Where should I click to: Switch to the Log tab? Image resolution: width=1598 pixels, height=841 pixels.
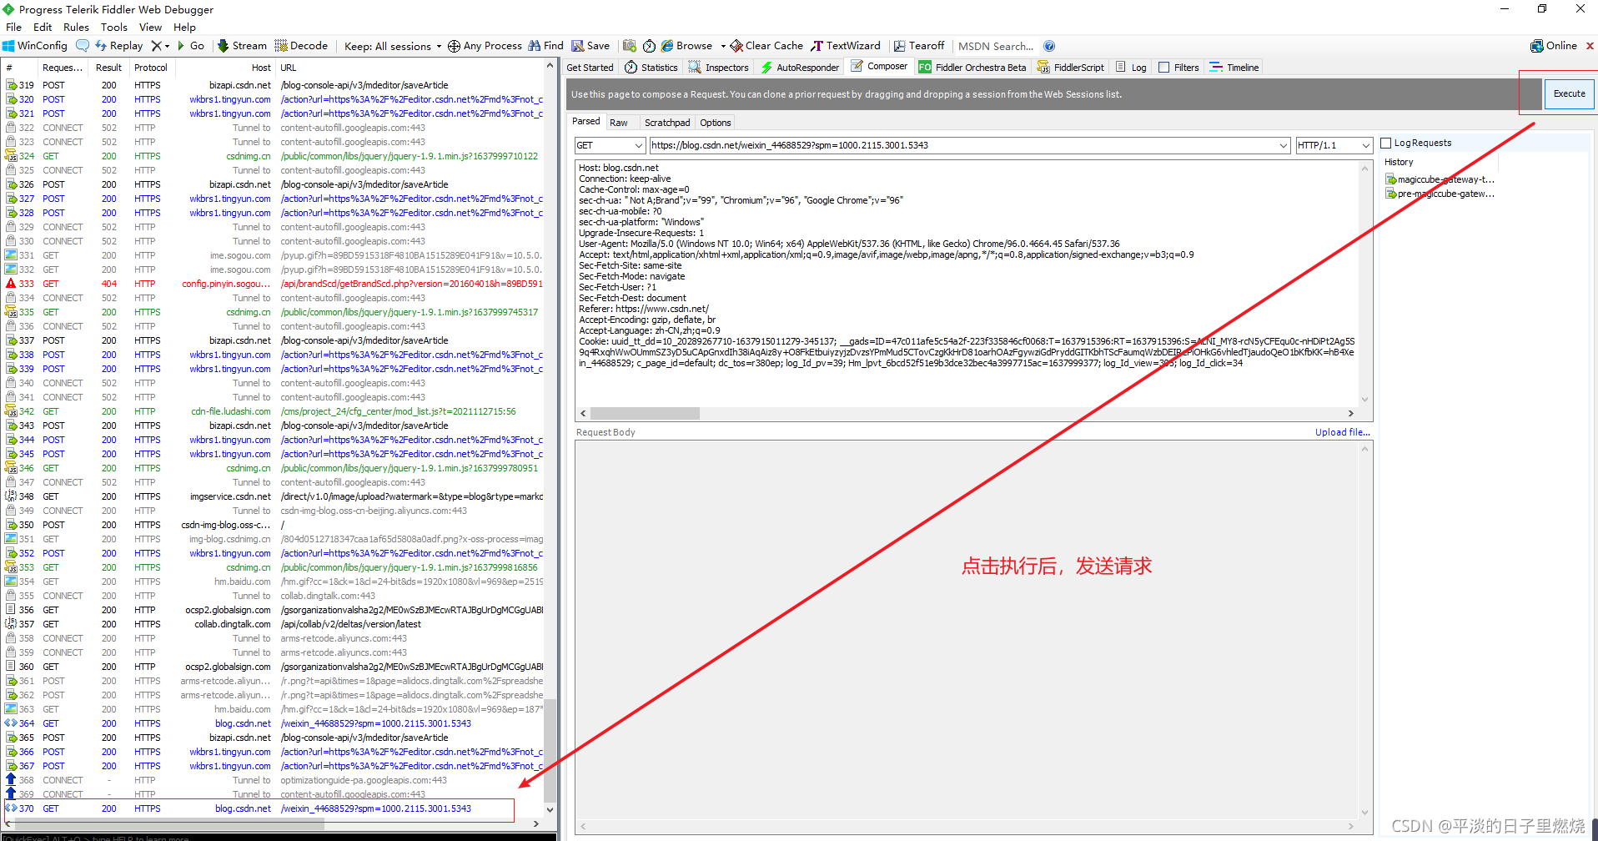pyautogui.click(x=1131, y=68)
